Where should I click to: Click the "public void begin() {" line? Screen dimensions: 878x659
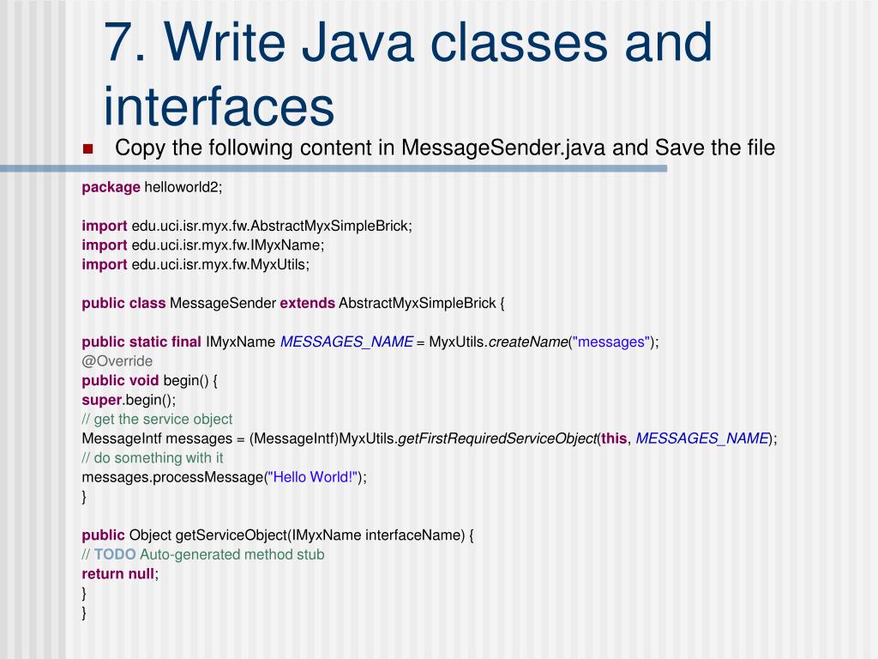[149, 380]
